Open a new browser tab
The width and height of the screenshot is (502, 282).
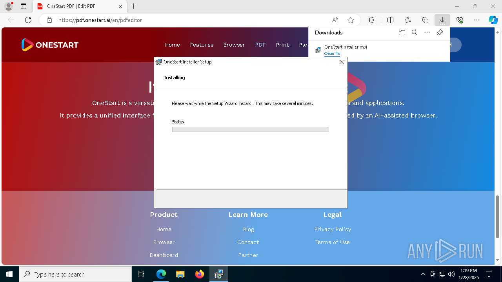134,6
